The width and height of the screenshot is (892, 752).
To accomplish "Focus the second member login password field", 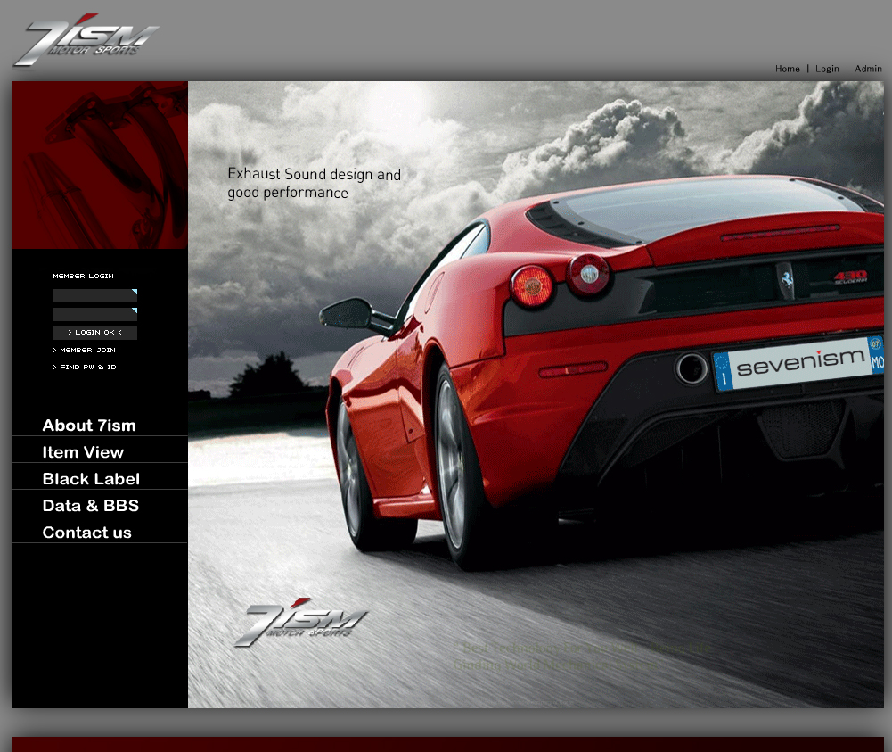I will [94, 314].
